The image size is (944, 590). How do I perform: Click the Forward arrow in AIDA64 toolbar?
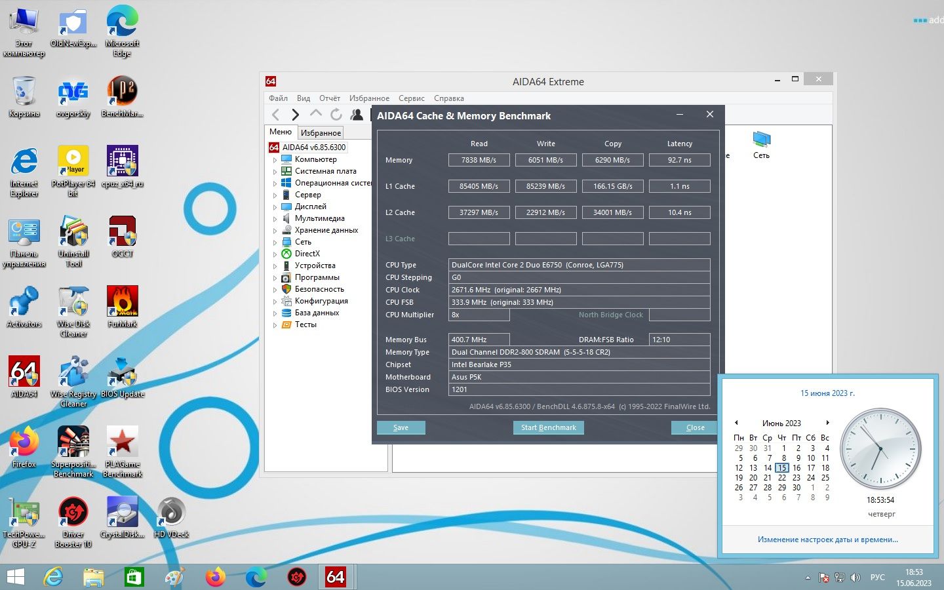click(x=295, y=115)
